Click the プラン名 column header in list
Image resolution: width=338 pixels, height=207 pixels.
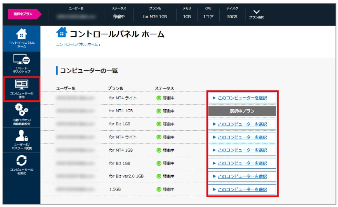[116, 88]
